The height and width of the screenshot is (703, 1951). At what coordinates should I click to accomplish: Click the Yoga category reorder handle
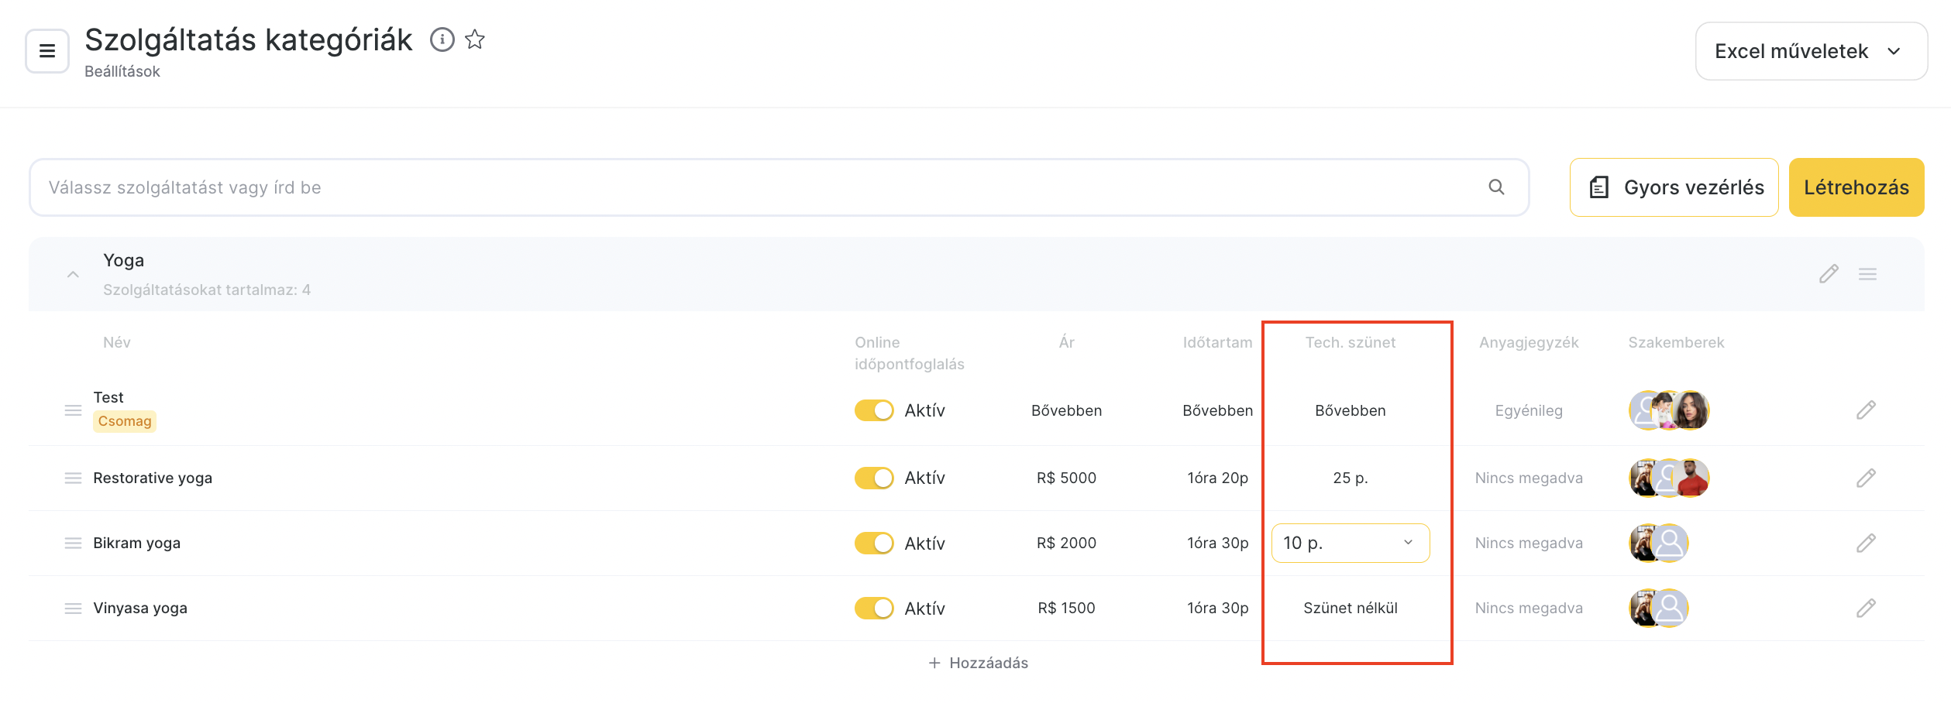[x=1867, y=274]
